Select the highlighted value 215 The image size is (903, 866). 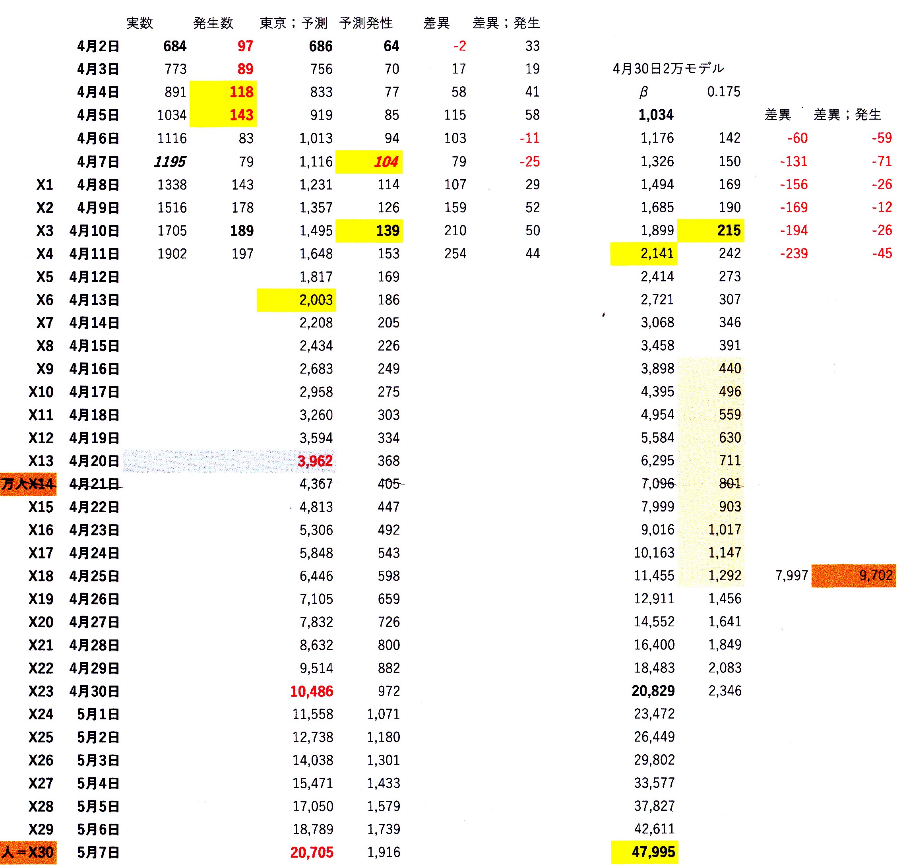pos(711,231)
